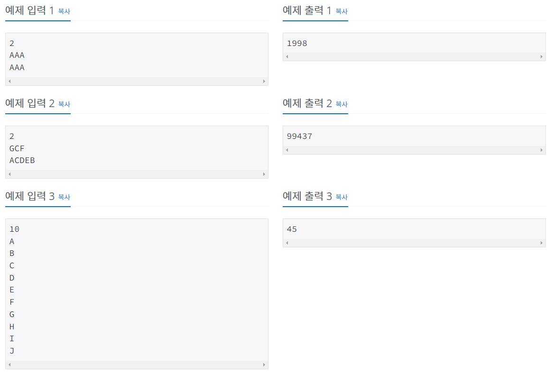This screenshot has width=554, height=373.
Task: Copy example input 2 via 복사 link
Action: [65, 104]
